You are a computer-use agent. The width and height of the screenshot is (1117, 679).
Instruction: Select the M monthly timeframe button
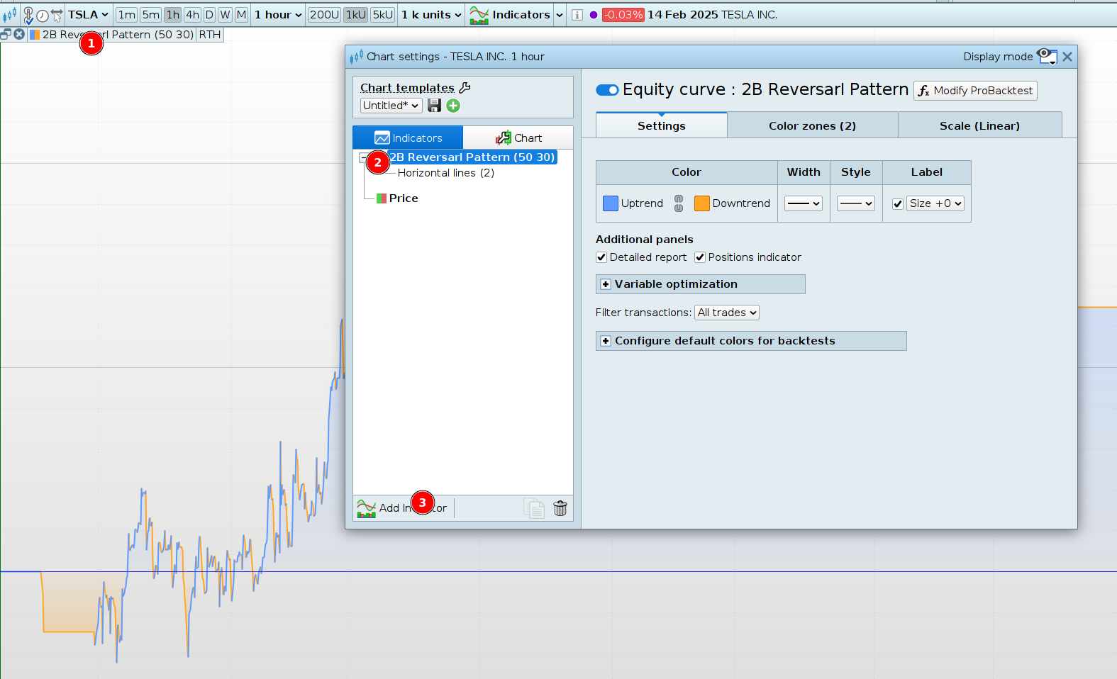[241, 15]
